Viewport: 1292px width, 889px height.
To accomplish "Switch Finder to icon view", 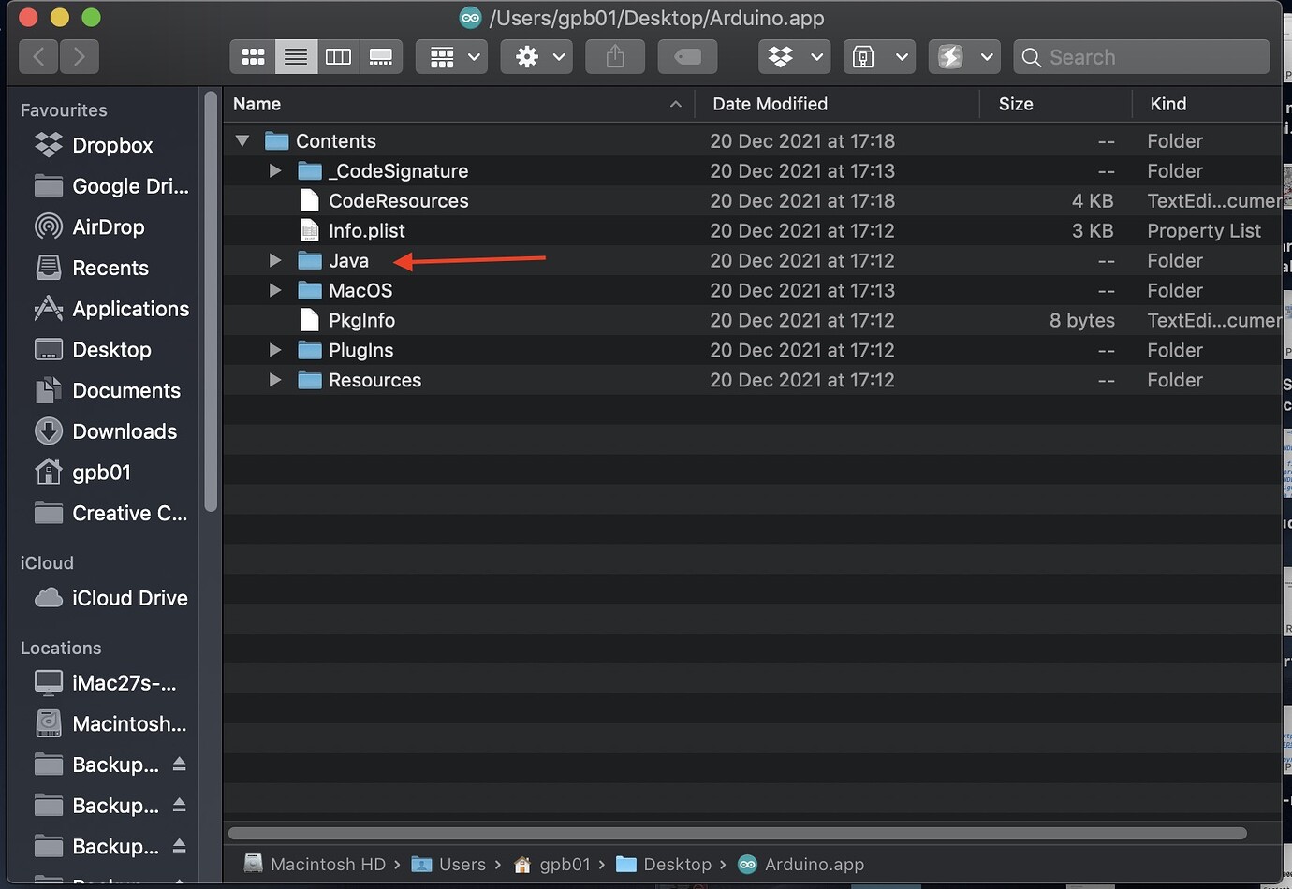I will click(x=252, y=56).
